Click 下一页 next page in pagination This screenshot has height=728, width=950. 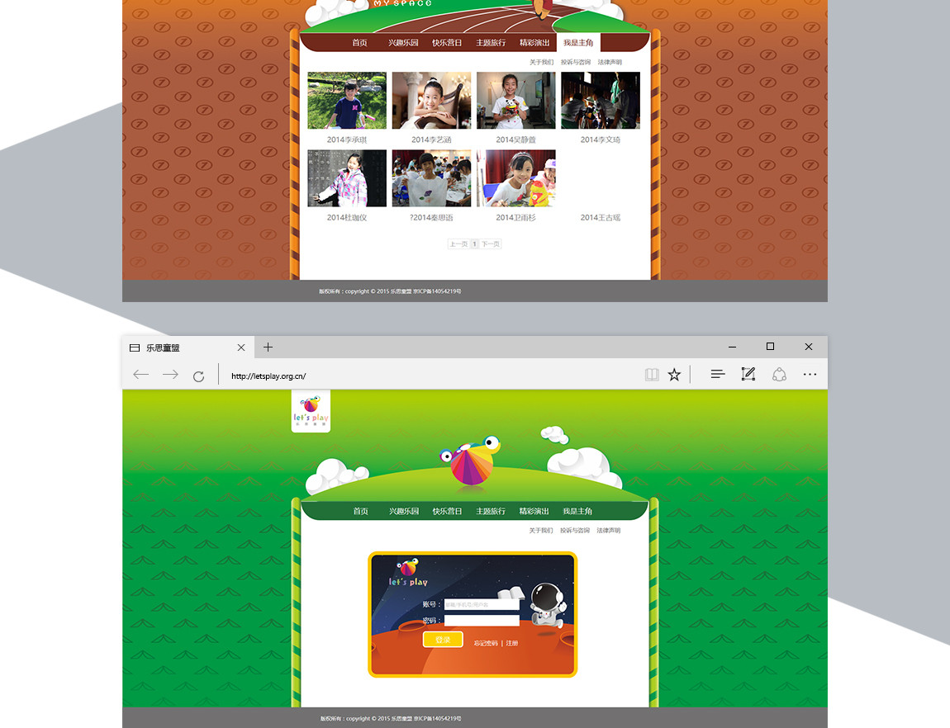pyautogui.click(x=491, y=244)
